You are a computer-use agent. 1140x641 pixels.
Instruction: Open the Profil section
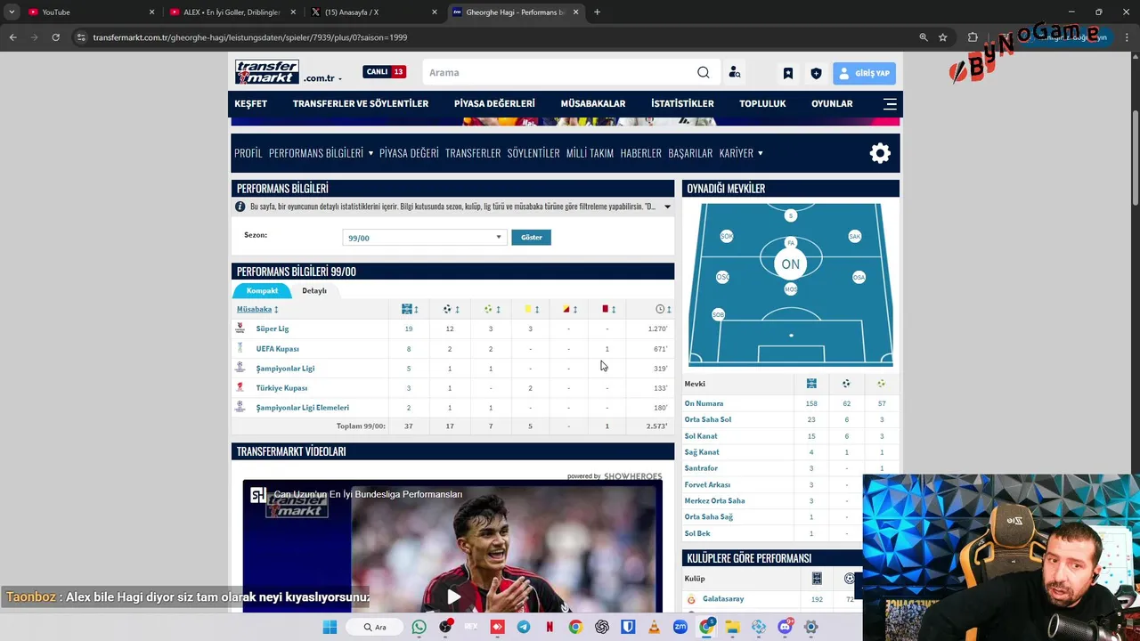pos(248,153)
